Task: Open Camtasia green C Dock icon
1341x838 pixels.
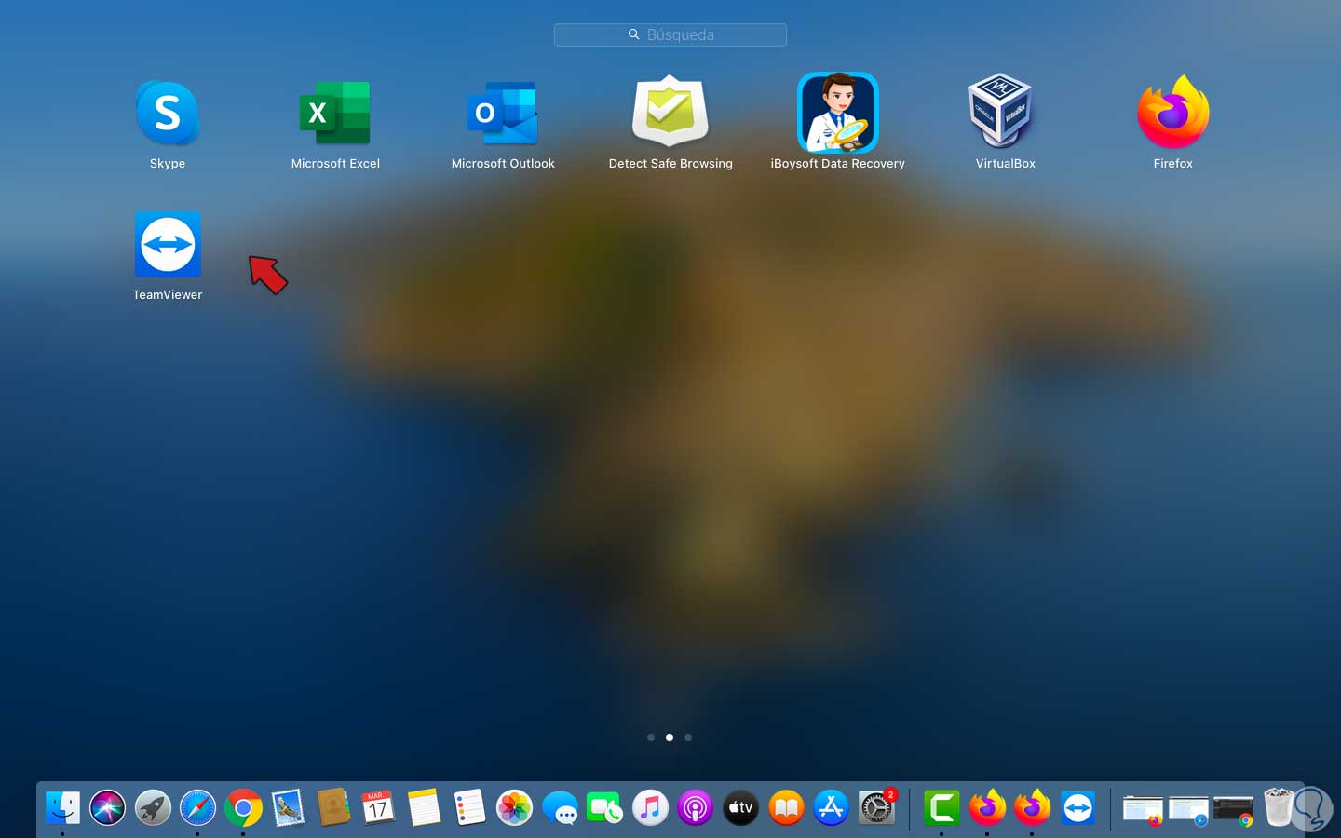Action: (941, 807)
